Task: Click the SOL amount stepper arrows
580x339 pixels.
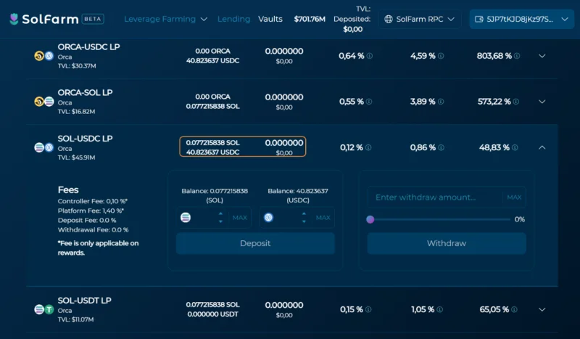Action: [221, 218]
